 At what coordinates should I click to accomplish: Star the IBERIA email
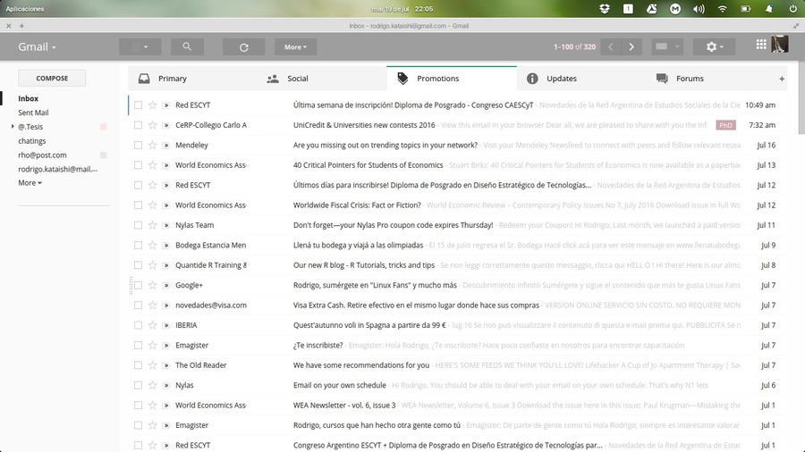pos(152,325)
